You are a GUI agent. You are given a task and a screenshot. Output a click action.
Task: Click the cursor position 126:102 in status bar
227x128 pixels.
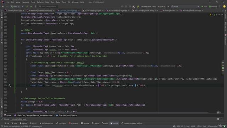tap(183, 127)
